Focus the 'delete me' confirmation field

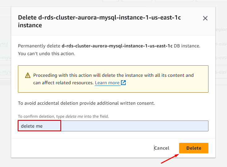(113, 126)
